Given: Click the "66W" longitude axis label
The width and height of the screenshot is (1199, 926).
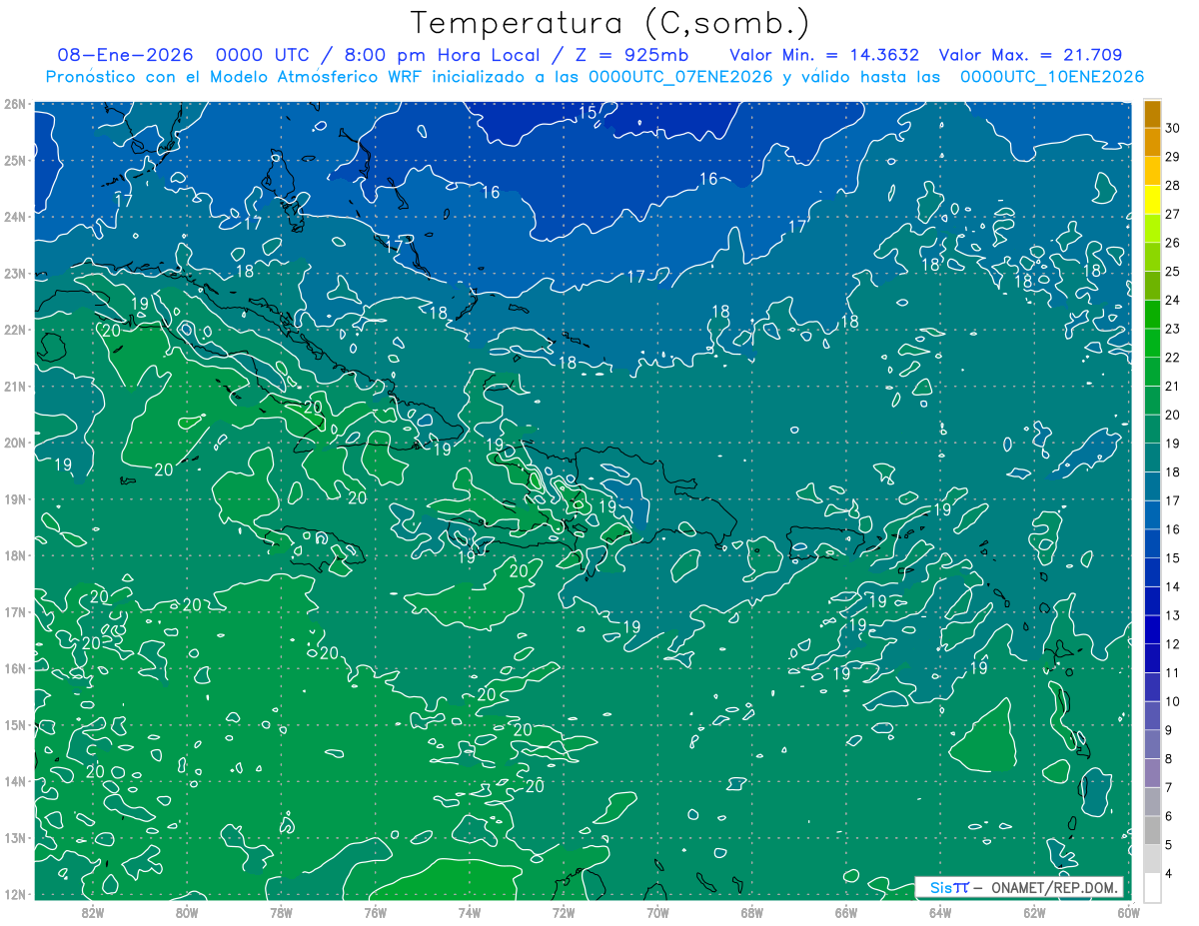Looking at the screenshot, I should click(845, 912).
